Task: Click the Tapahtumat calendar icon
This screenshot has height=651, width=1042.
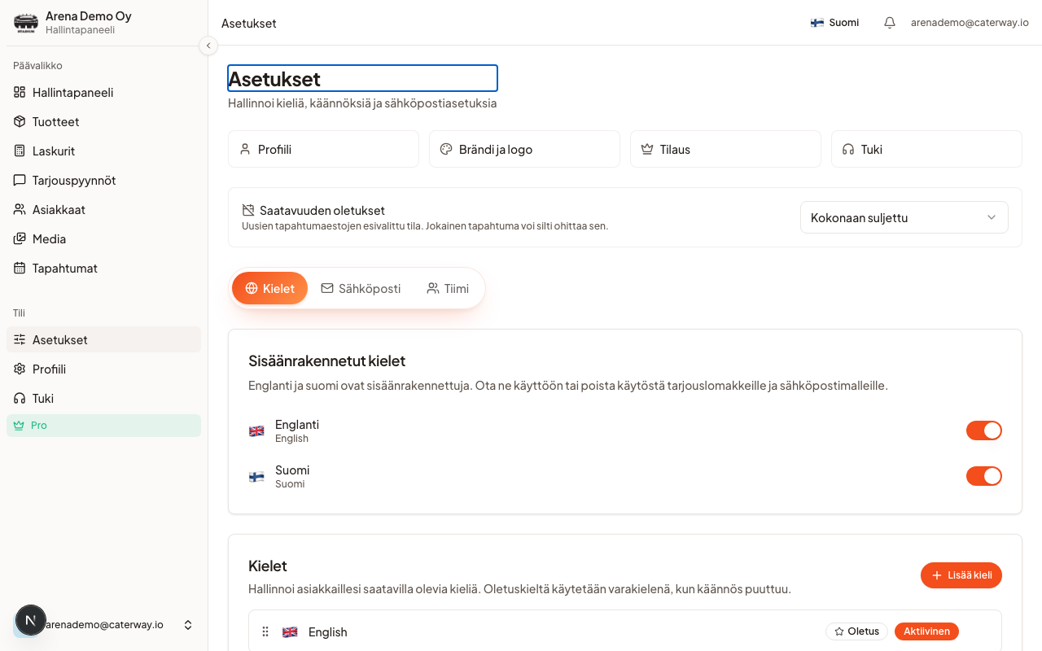Action: point(20,269)
